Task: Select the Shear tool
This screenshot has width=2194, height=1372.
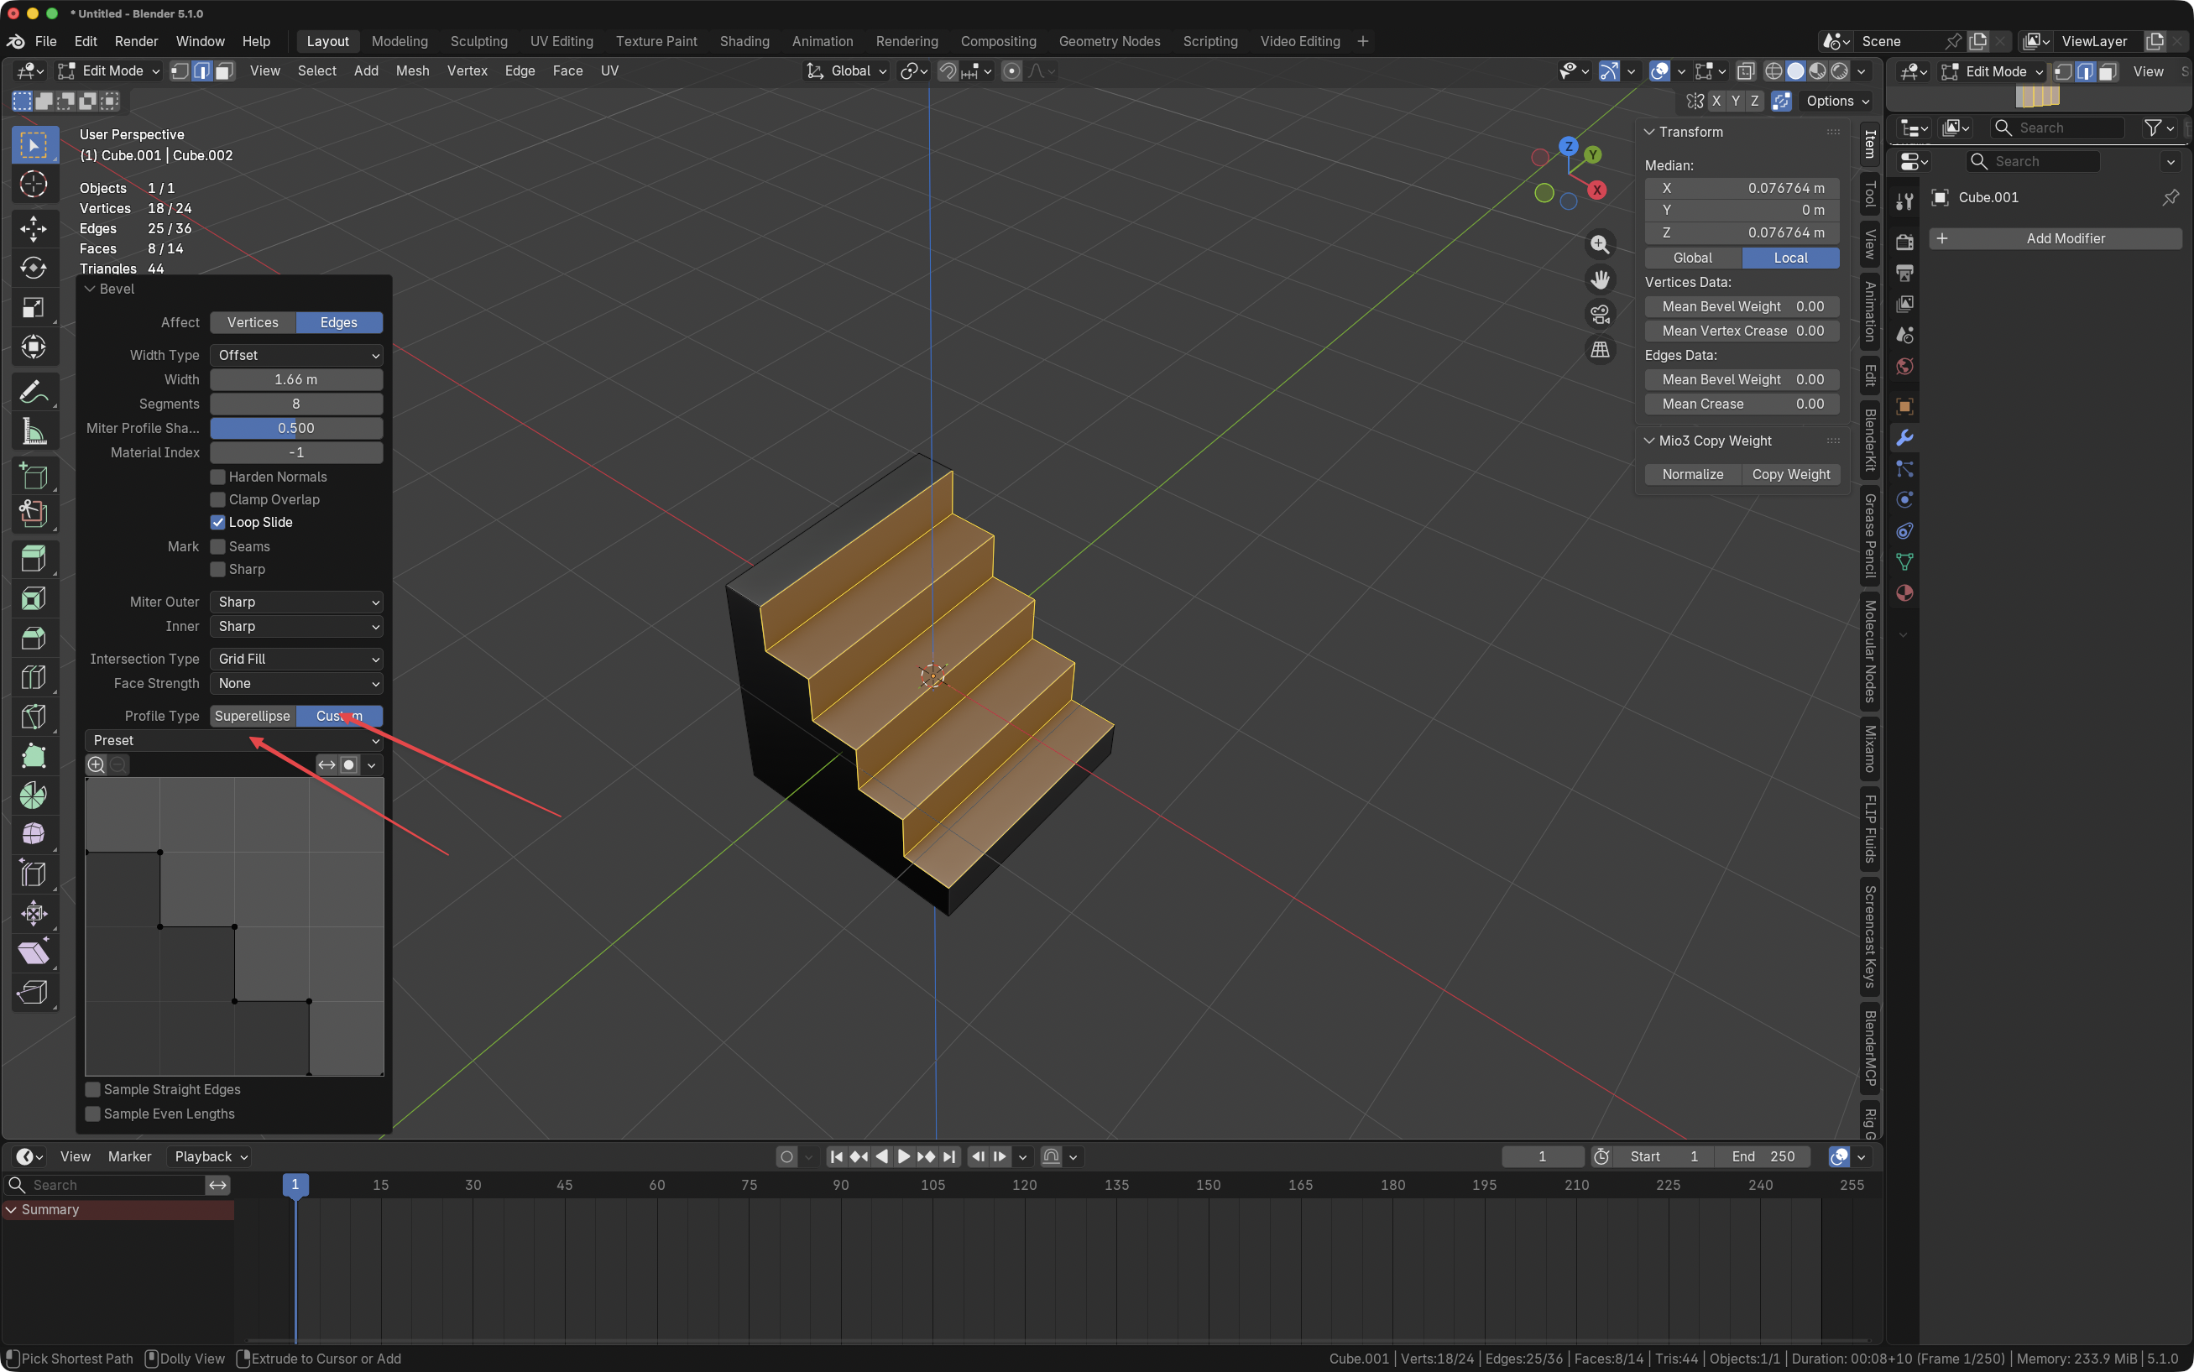Action: tap(34, 952)
